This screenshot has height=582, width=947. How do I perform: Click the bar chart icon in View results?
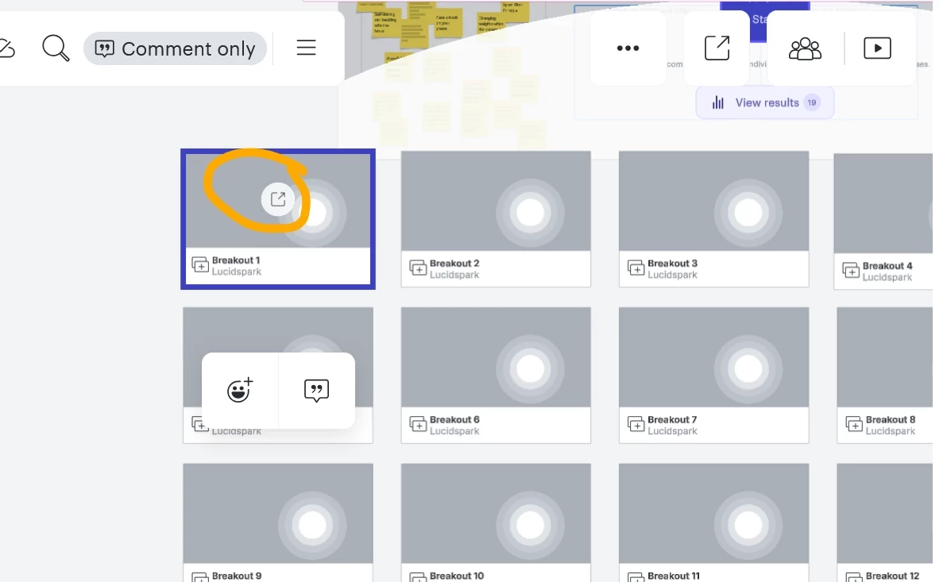pos(718,102)
